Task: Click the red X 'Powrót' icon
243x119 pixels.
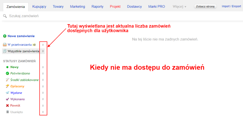Action: coord(7,106)
